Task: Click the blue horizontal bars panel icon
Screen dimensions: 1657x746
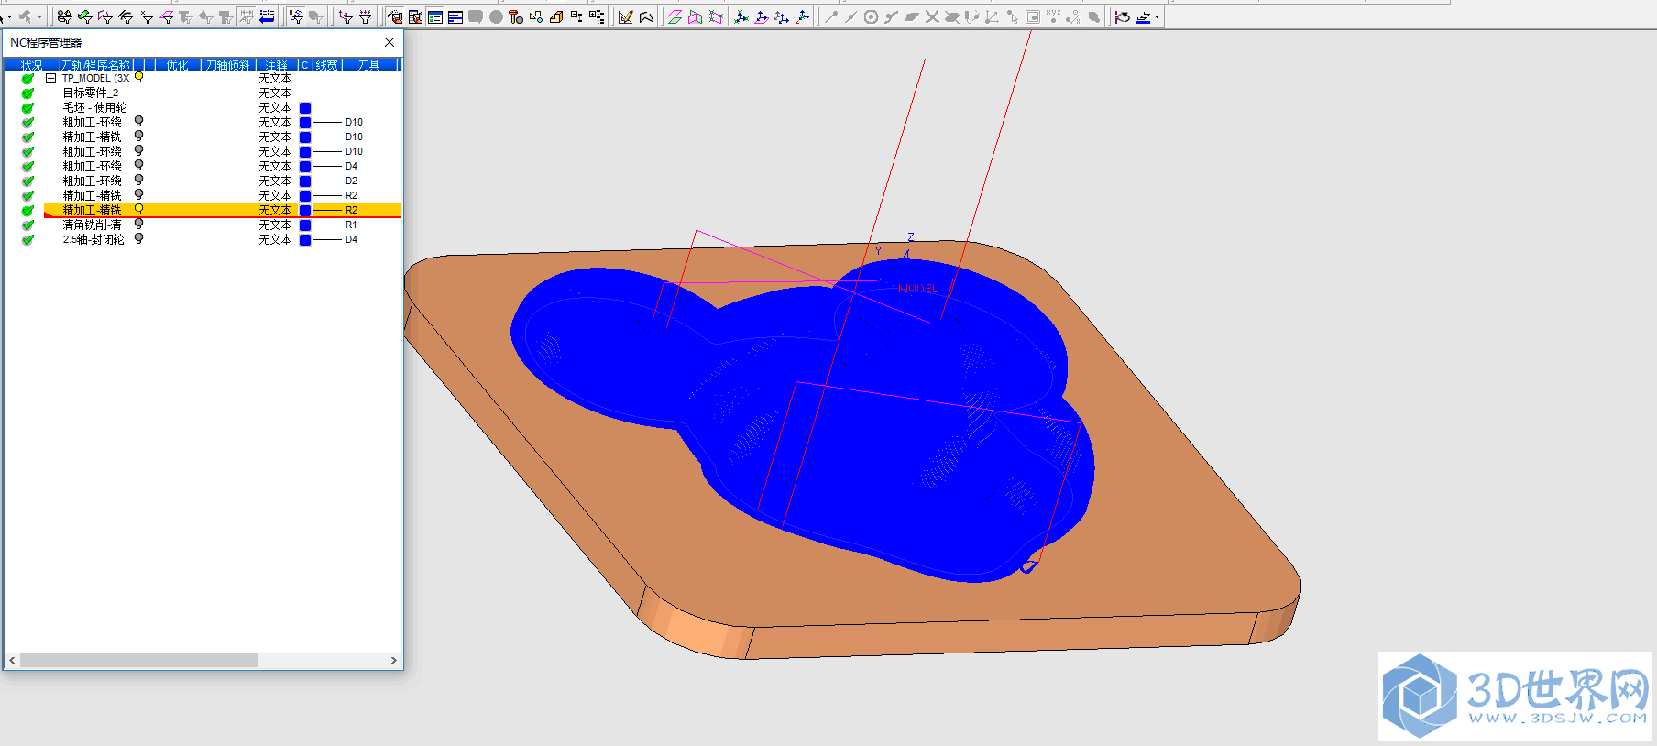Action: click(x=455, y=16)
